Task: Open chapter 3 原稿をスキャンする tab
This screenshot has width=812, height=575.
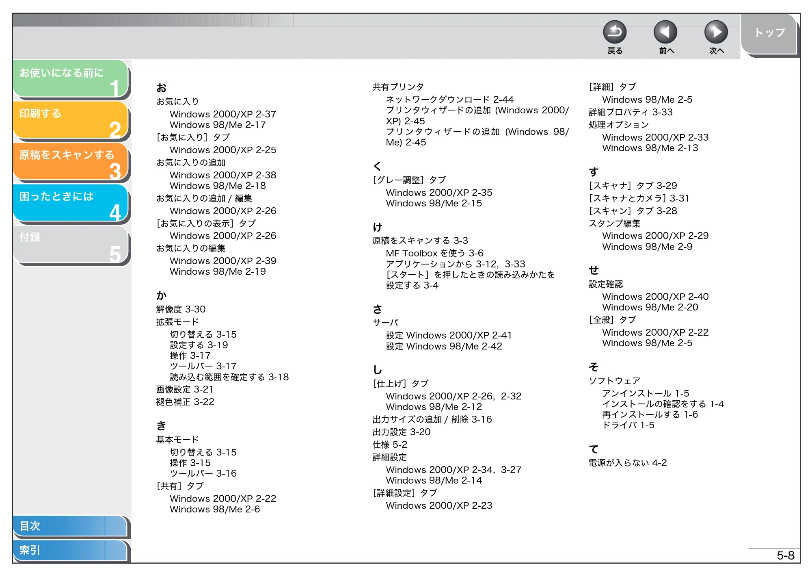Action: [x=71, y=161]
